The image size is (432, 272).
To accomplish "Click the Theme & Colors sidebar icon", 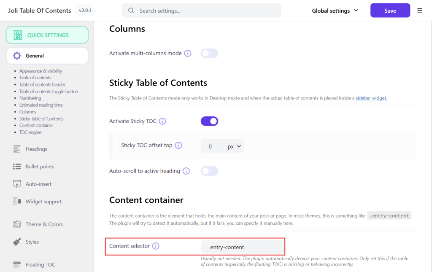I will point(17,224).
